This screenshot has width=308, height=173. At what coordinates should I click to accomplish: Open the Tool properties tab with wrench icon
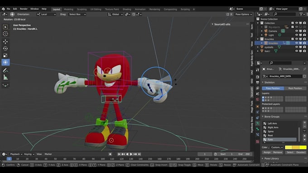[258, 70]
